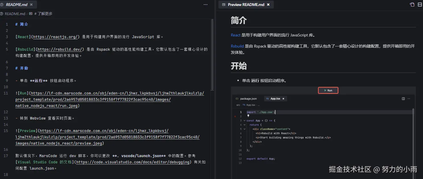Click the '# 简介' heading on editor line 1
The height and width of the screenshot is (179, 423).
[x=22, y=24]
